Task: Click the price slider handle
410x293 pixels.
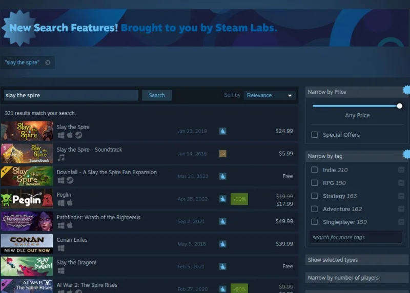Action: (x=399, y=106)
